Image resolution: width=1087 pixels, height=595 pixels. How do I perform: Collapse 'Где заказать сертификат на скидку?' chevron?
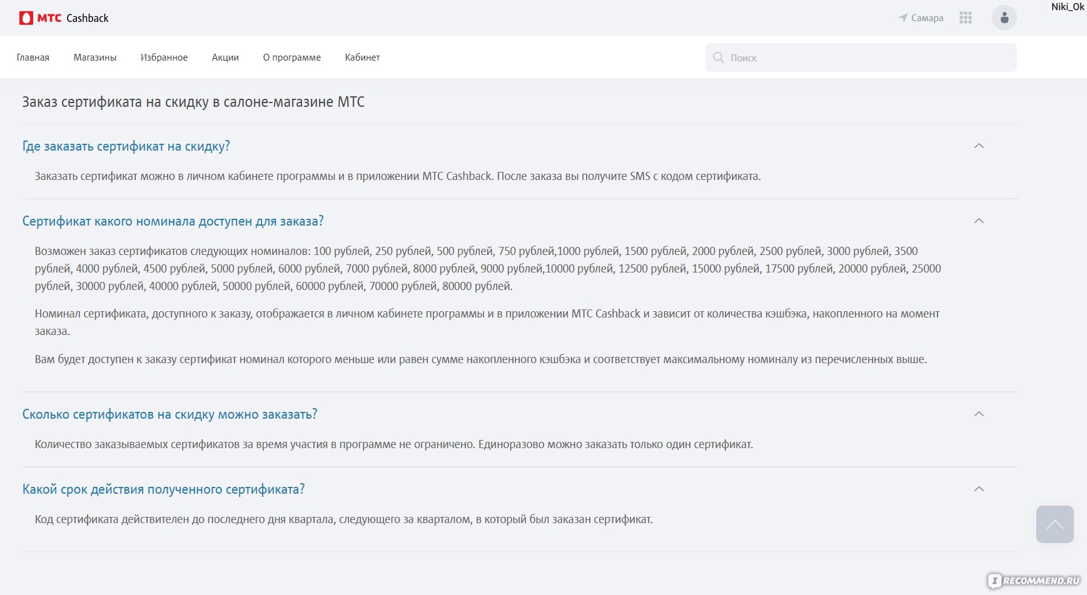pos(979,146)
